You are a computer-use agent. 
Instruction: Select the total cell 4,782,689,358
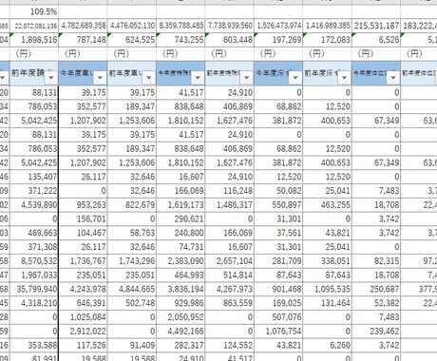point(83,26)
